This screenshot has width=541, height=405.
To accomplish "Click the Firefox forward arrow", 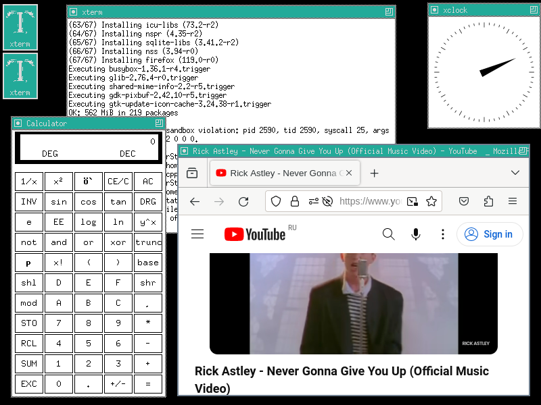I will tap(219, 201).
